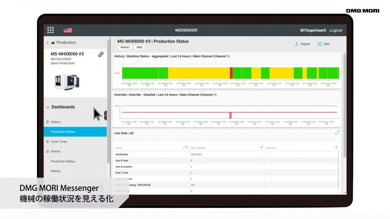Click the Name column header
This screenshot has height=219, width=390.
tap(119, 148)
